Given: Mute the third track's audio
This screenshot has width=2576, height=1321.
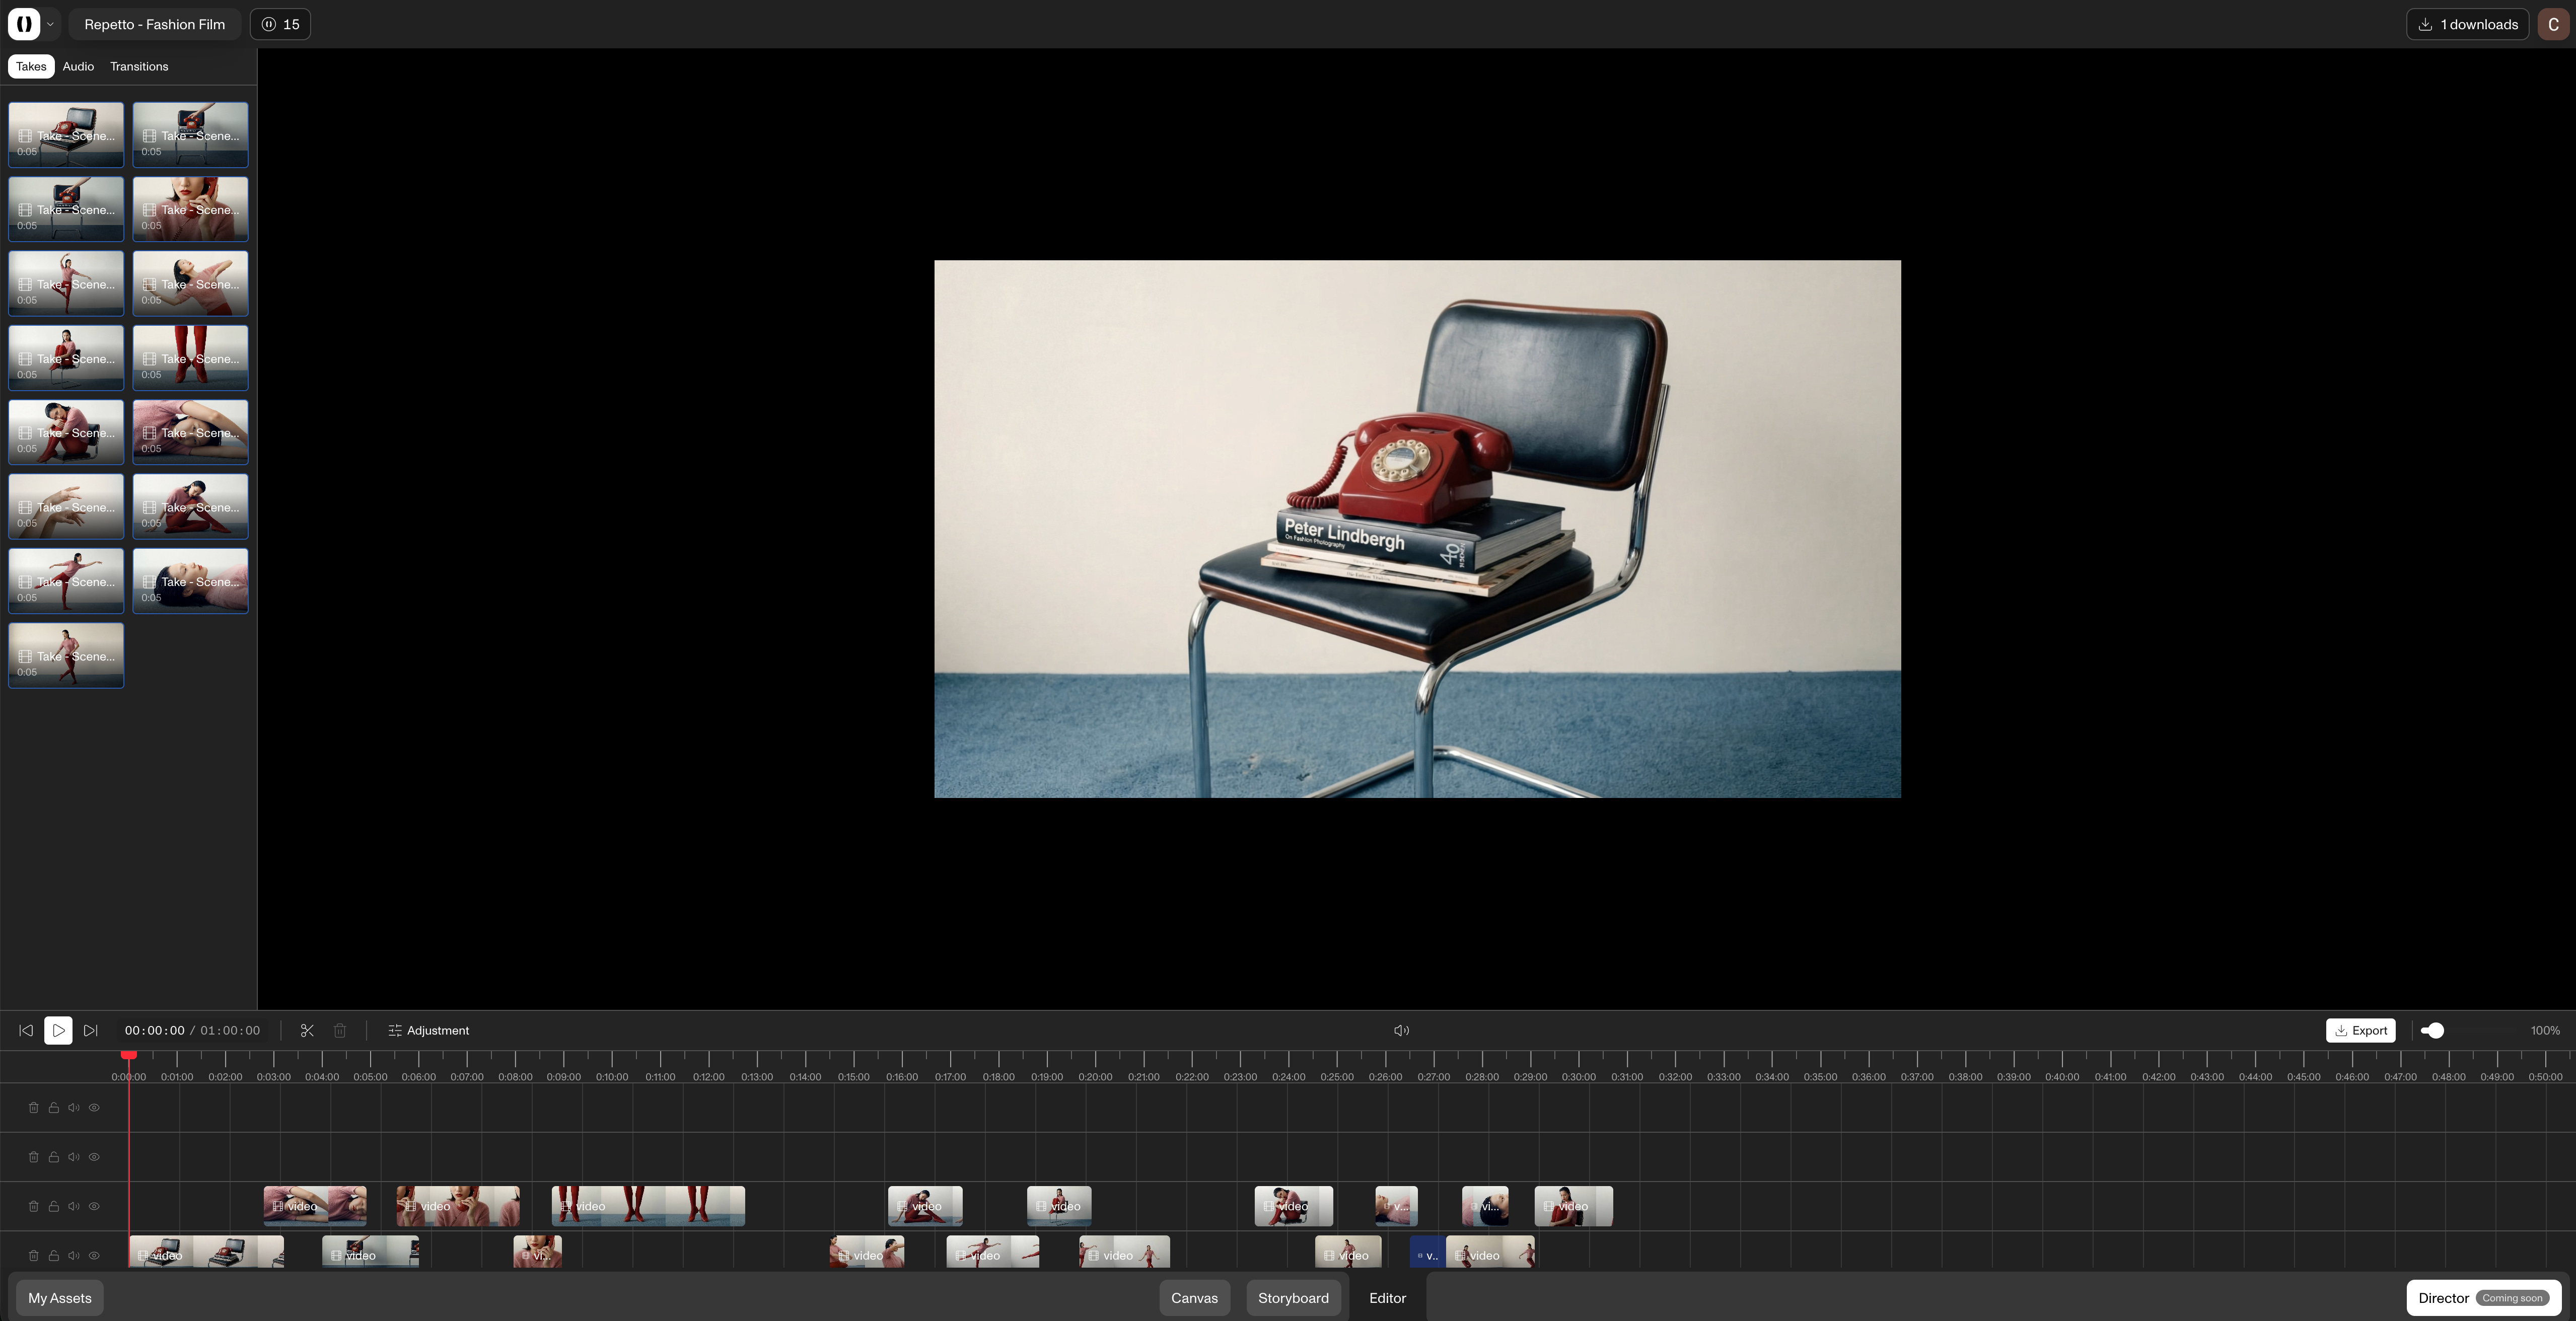Looking at the screenshot, I should [74, 1206].
